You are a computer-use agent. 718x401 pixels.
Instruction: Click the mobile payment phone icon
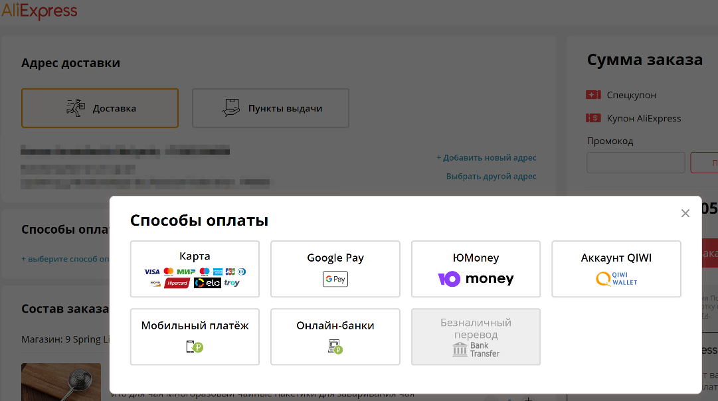(195, 347)
